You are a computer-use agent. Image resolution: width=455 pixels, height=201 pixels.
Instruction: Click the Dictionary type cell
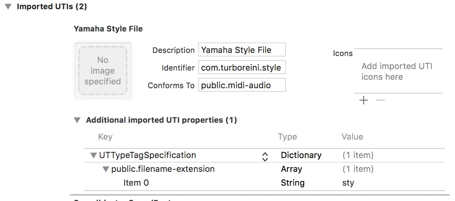(x=301, y=155)
